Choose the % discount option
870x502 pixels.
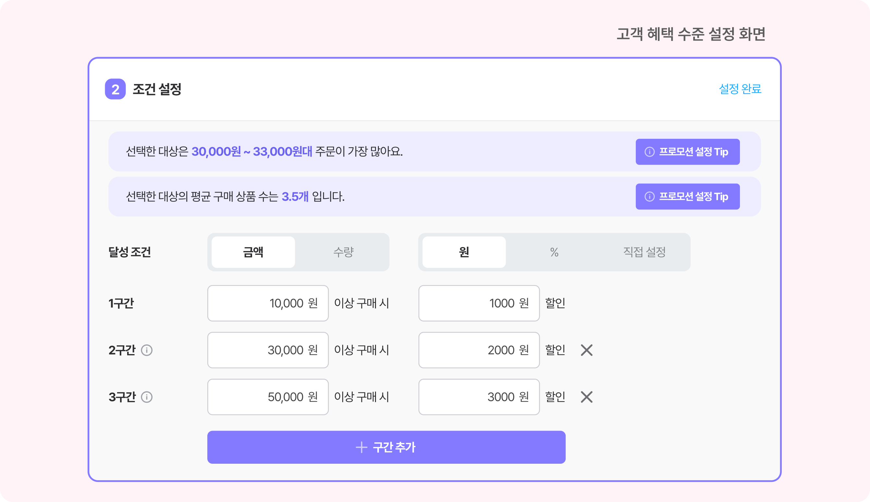[554, 252]
